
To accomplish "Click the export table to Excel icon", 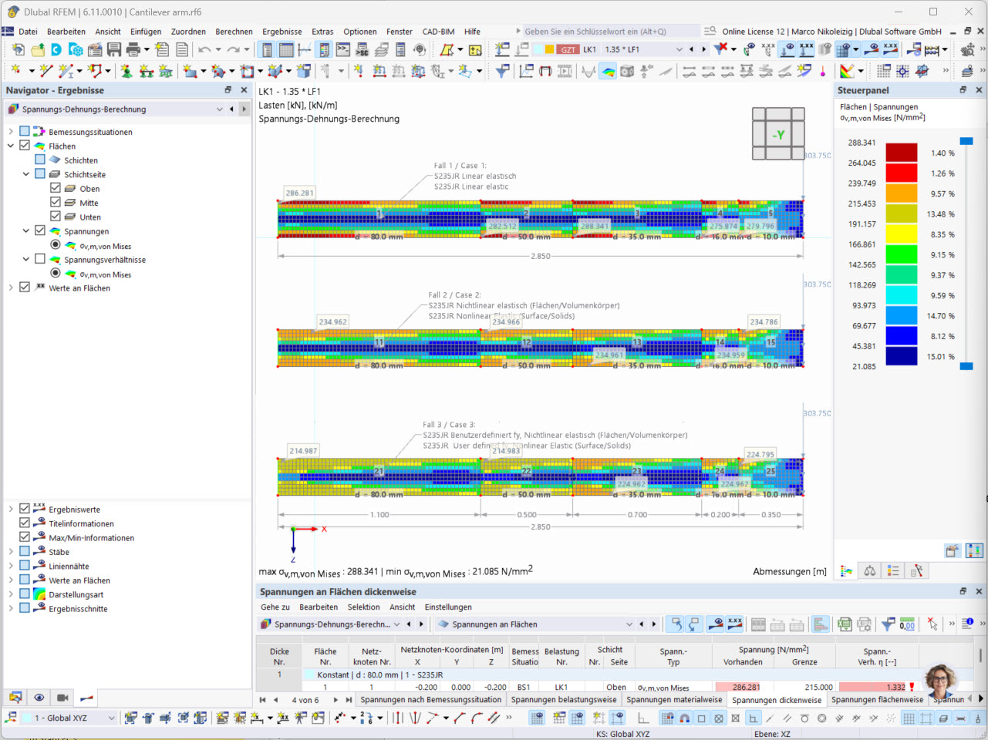I will point(845,624).
